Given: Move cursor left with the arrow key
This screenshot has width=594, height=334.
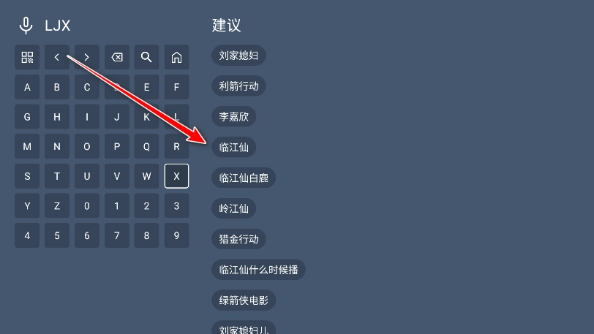Looking at the screenshot, I should pyautogui.click(x=57, y=57).
